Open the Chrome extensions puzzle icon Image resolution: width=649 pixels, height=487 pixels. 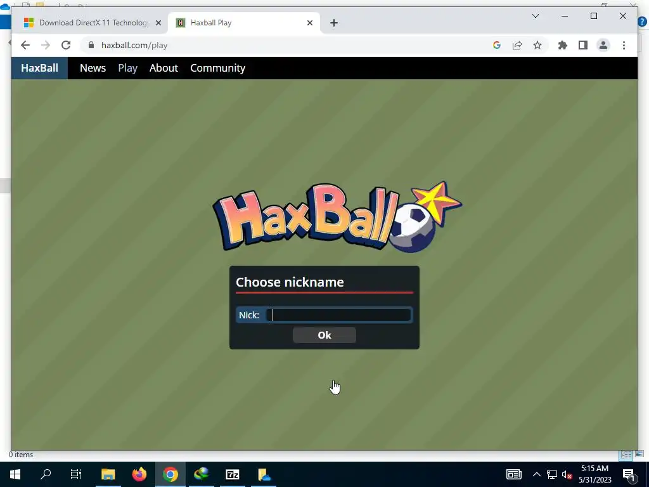pos(563,45)
